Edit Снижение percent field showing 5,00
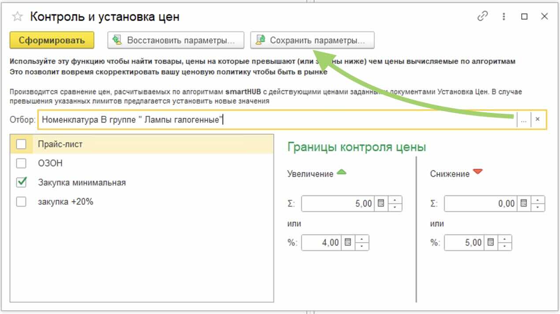 (x=464, y=243)
